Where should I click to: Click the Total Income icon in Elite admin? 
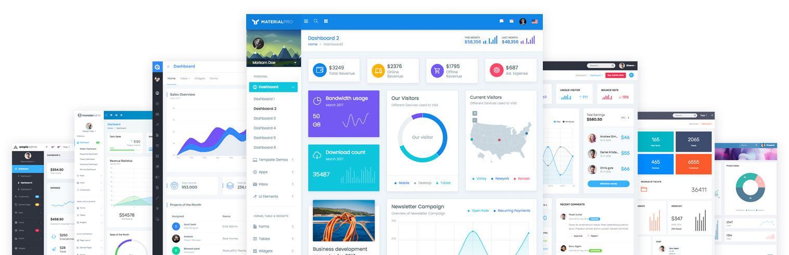click(x=174, y=185)
